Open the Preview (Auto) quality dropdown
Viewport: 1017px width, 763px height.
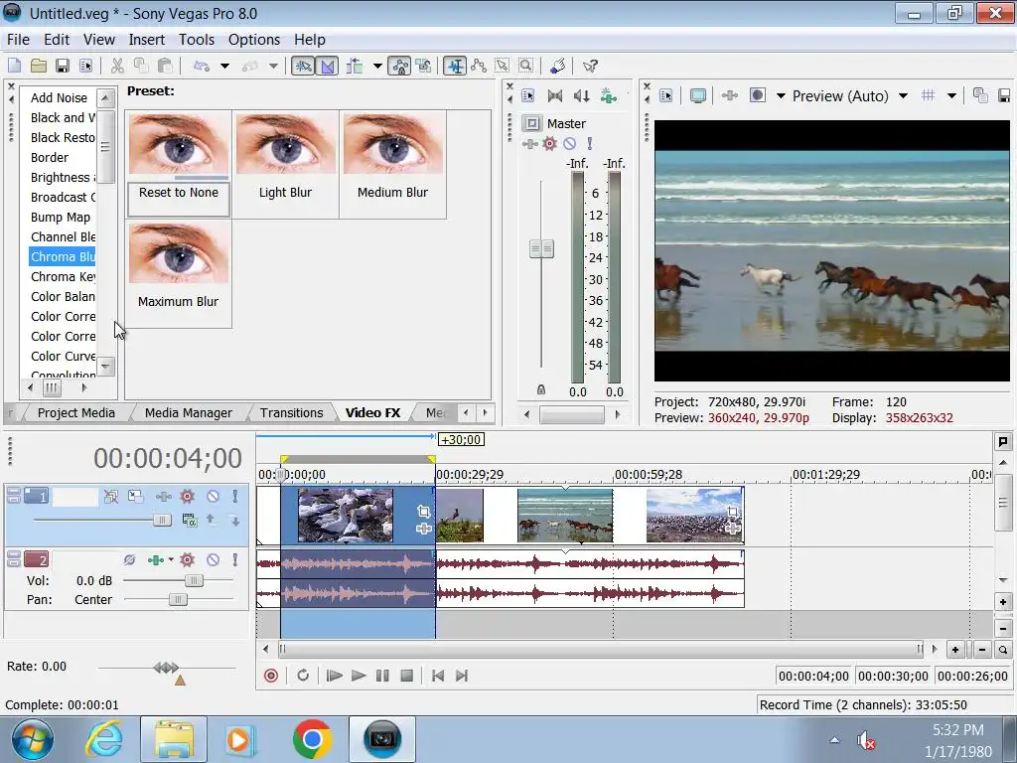(904, 96)
